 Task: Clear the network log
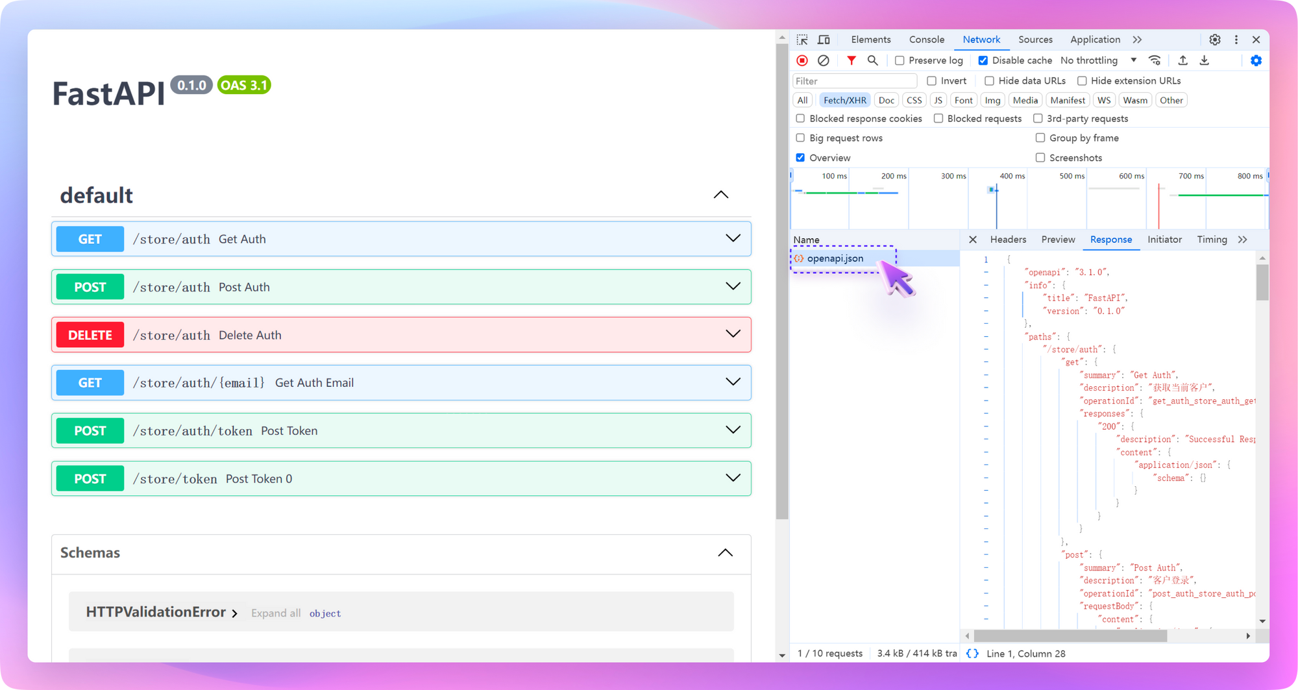pos(824,60)
